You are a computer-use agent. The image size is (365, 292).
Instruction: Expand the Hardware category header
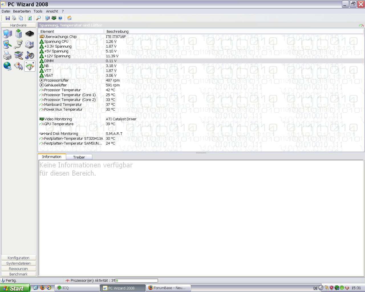(18, 25)
